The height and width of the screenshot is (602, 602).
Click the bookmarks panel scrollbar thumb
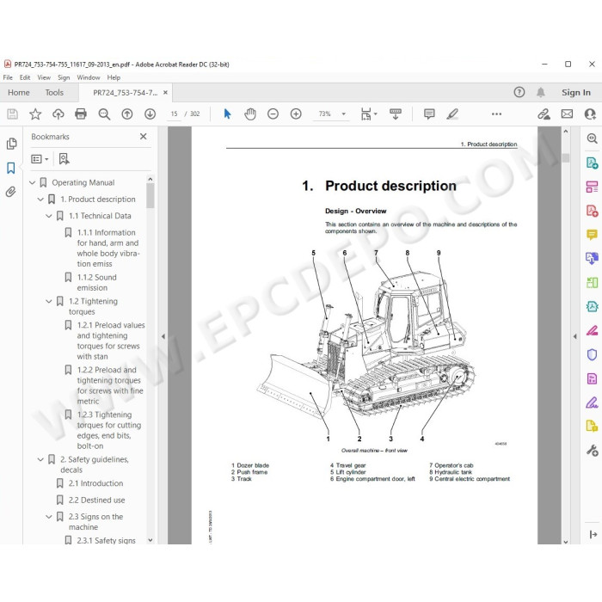(150, 195)
